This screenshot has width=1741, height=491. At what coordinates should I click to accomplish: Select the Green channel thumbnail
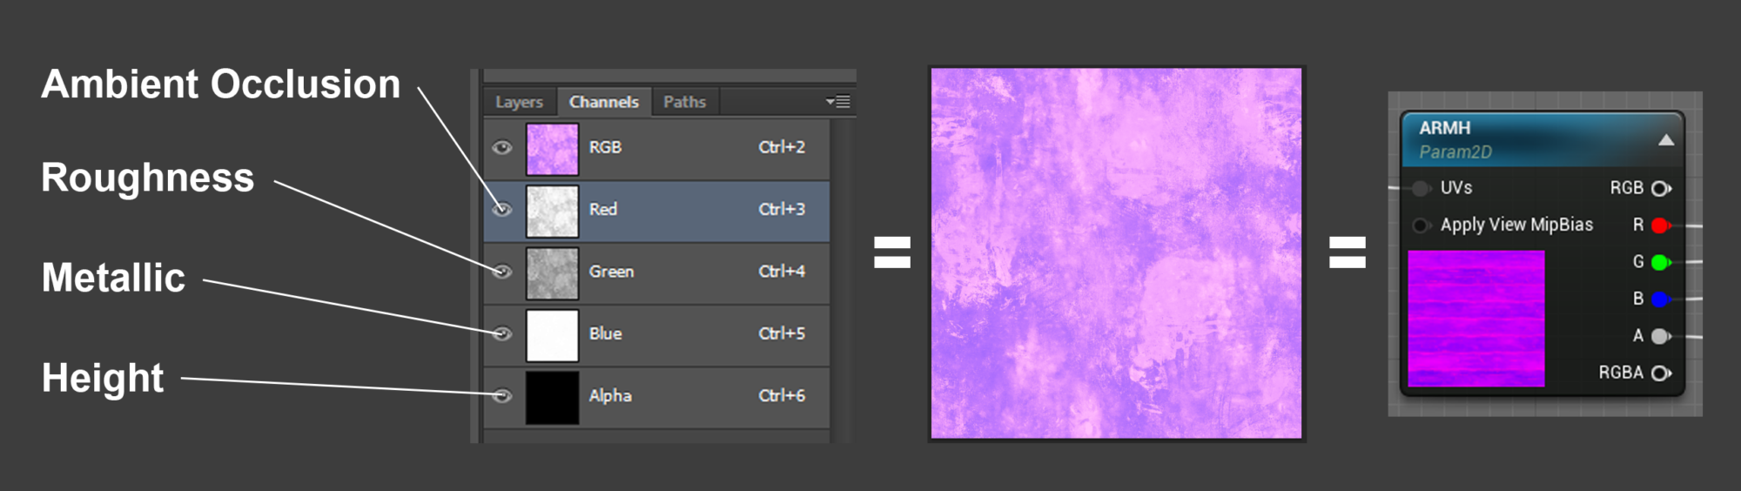pyautogui.click(x=552, y=272)
